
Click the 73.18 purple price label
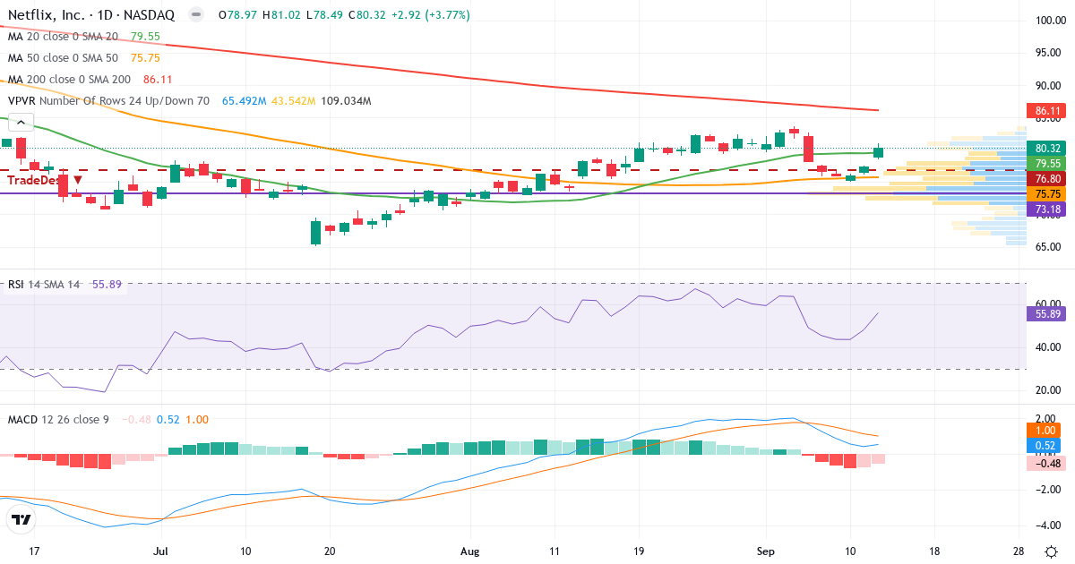pos(1048,209)
